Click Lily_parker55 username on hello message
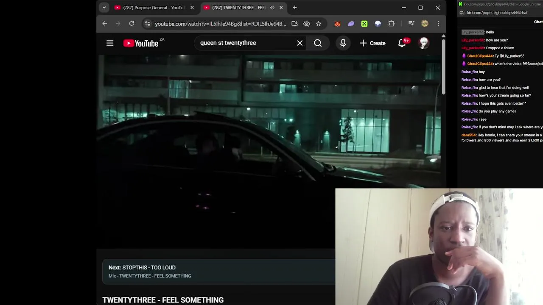This screenshot has height=305, width=543. pyautogui.click(x=473, y=32)
